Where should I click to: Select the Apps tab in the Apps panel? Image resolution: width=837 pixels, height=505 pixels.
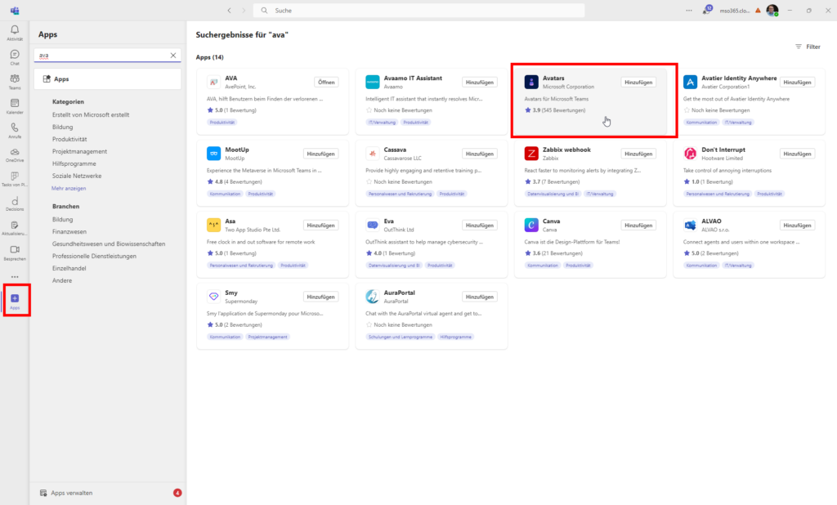(x=107, y=78)
